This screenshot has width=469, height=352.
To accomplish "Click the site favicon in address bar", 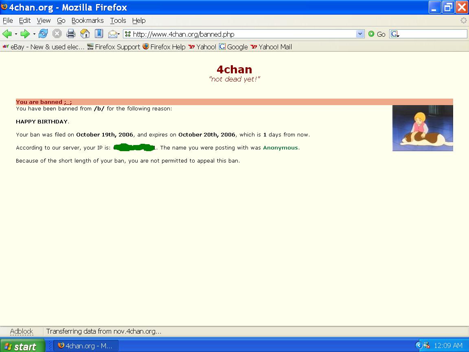I will 128,34.
